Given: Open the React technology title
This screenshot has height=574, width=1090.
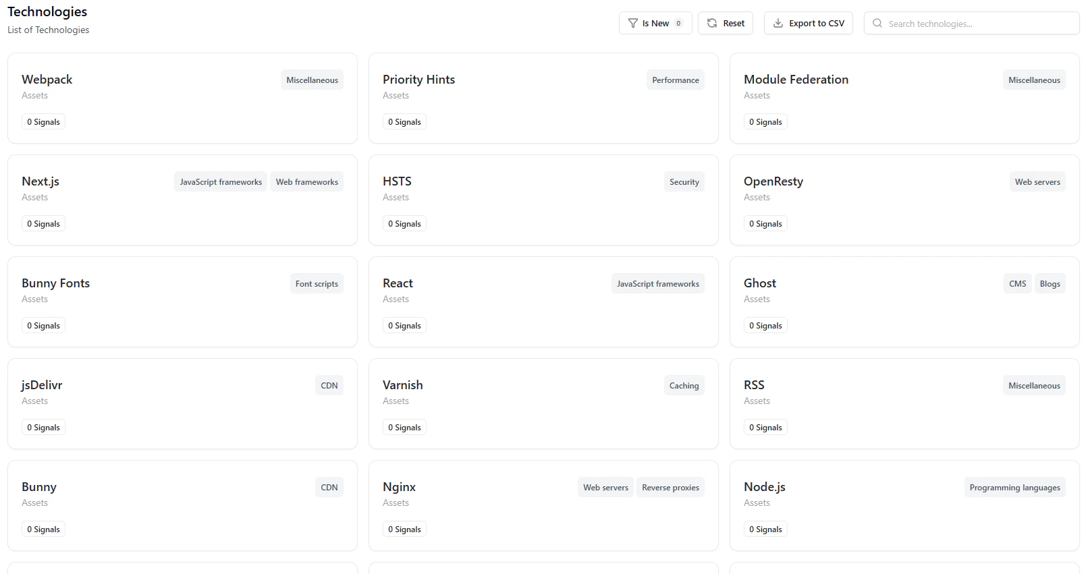Looking at the screenshot, I should [398, 283].
